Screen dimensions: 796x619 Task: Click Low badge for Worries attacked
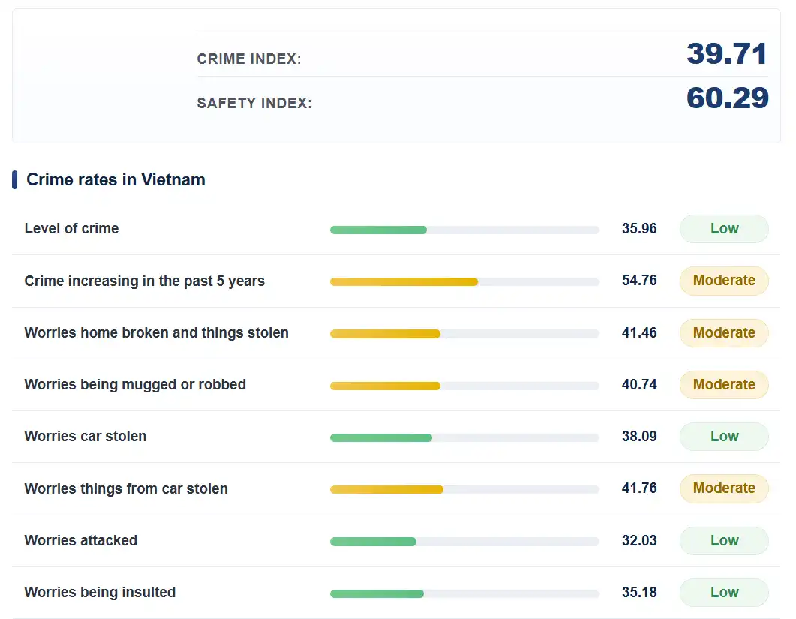pyautogui.click(x=724, y=540)
